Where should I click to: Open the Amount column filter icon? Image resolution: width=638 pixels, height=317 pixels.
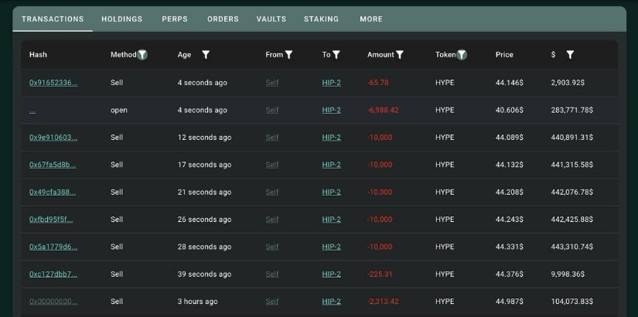pyautogui.click(x=400, y=55)
